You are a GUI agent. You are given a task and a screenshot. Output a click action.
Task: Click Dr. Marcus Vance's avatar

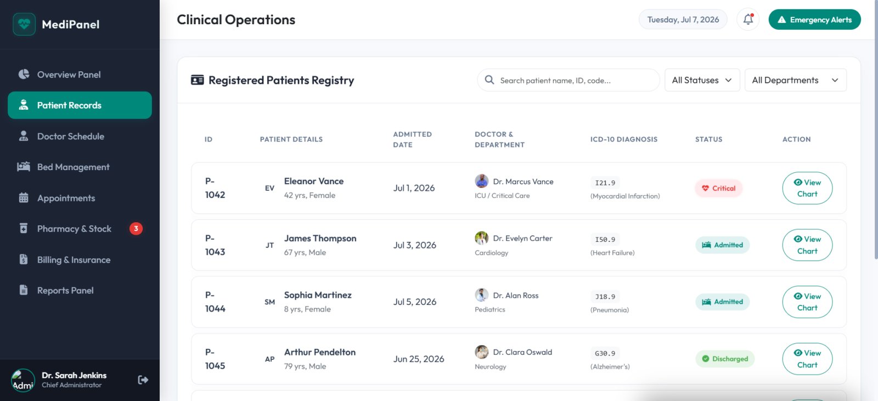[481, 181]
